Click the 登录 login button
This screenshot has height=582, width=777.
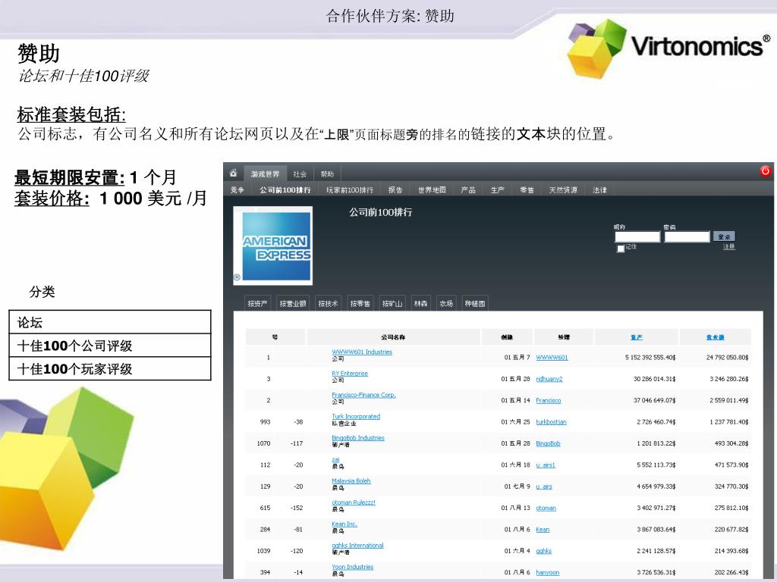click(724, 236)
